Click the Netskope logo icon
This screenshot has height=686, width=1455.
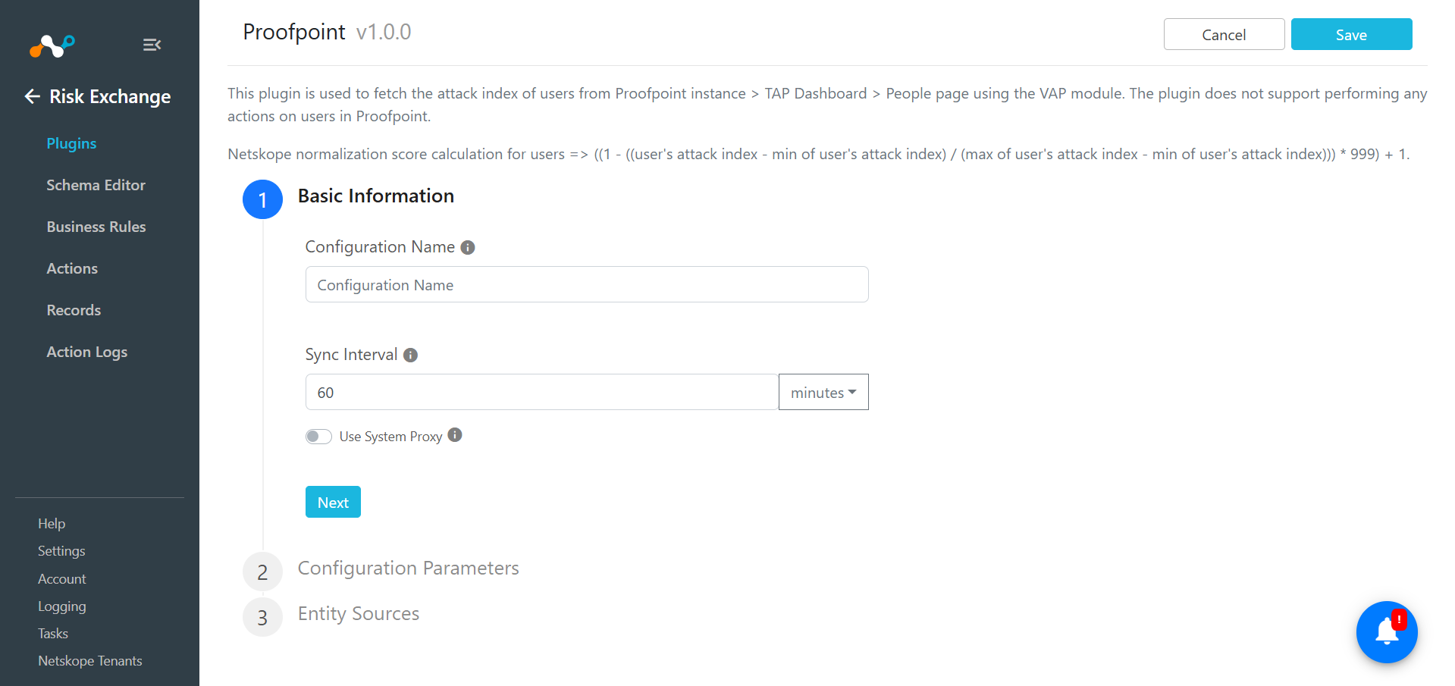pyautogui.click(x=52, y=46)
